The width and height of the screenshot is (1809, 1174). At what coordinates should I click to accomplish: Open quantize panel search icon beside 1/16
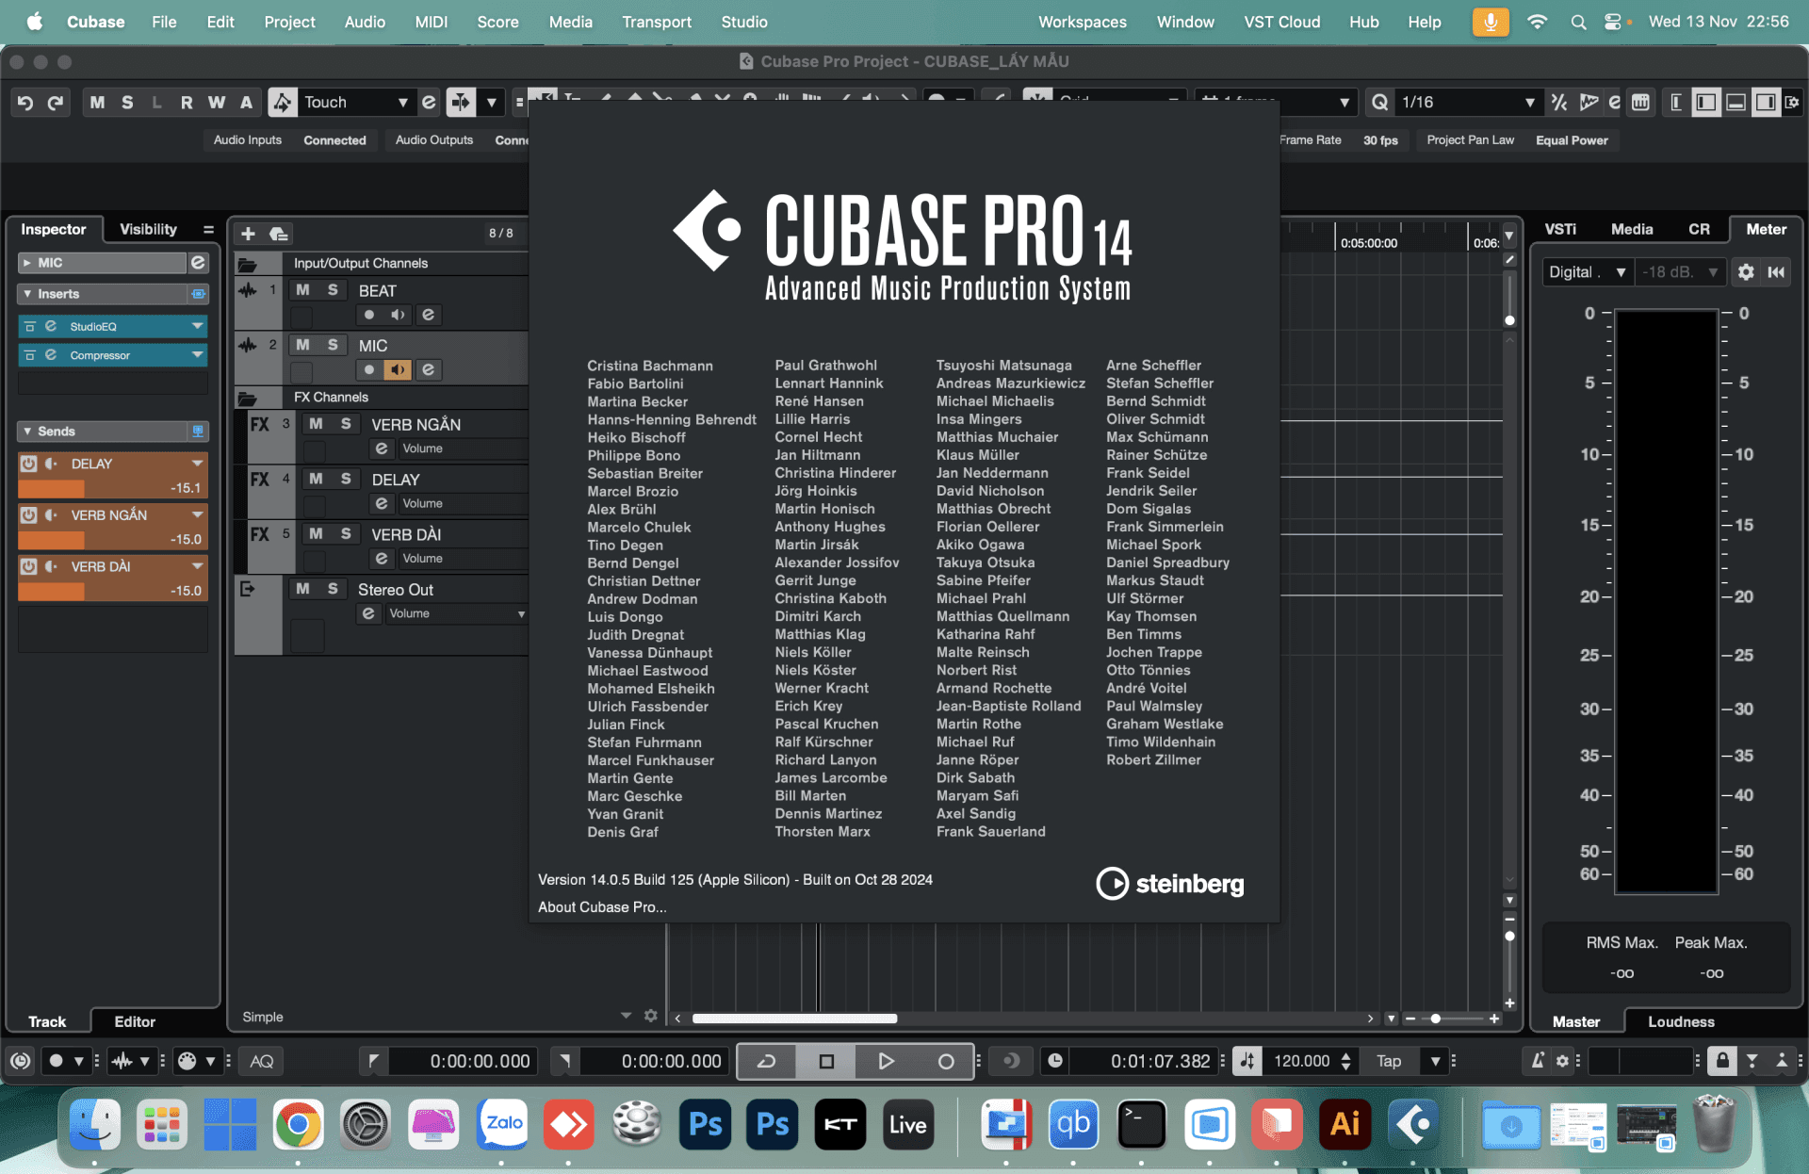(x=1379, y=103)
